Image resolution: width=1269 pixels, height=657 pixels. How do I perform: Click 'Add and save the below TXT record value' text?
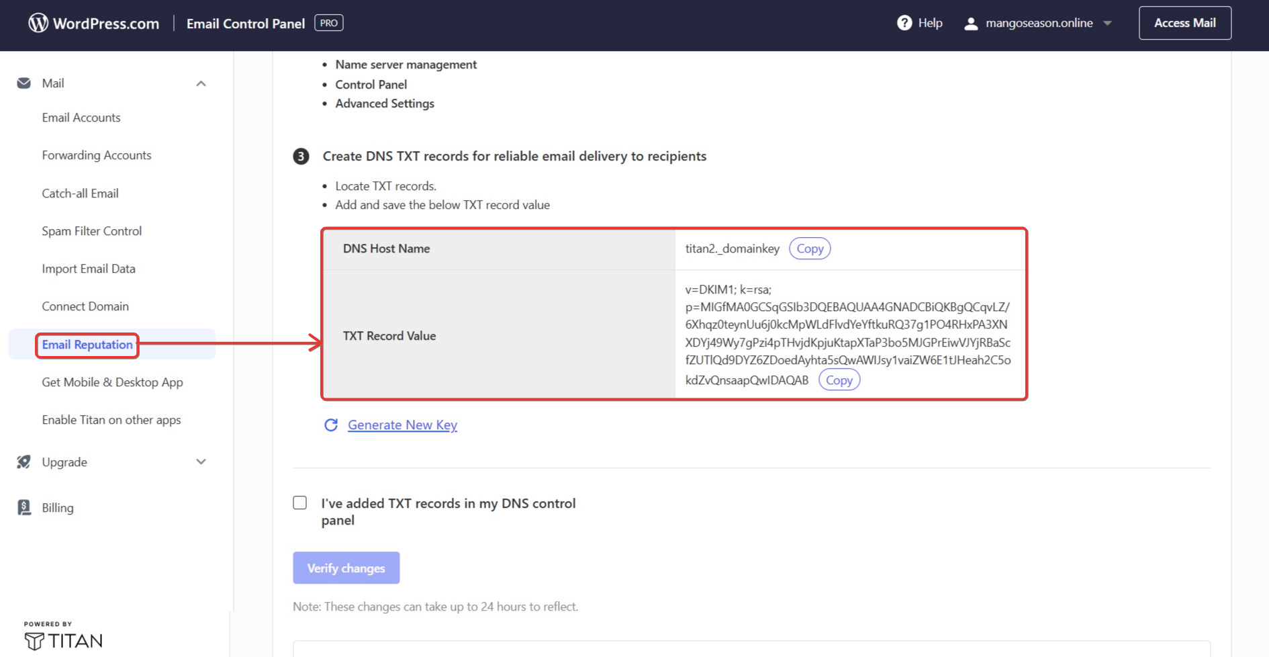click(442, 205)
